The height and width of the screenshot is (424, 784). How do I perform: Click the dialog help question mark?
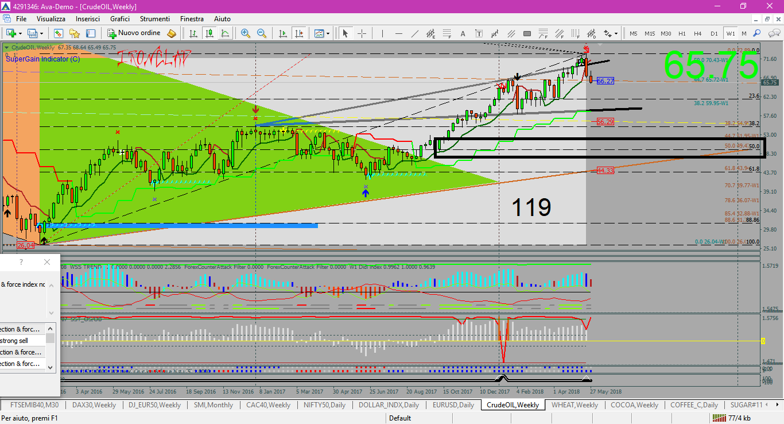[21, 262]
